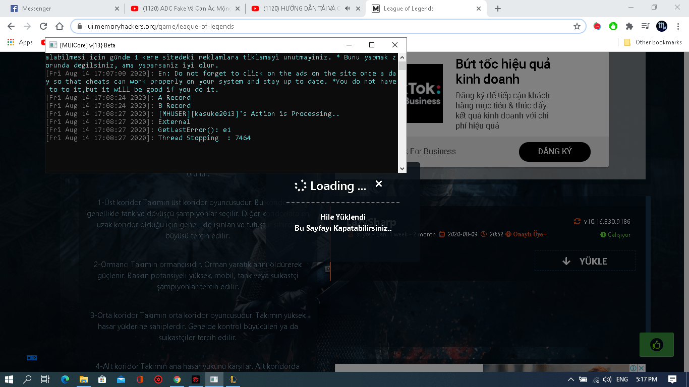
Task: Open Windows taskbar search
Action: (28, 379)
